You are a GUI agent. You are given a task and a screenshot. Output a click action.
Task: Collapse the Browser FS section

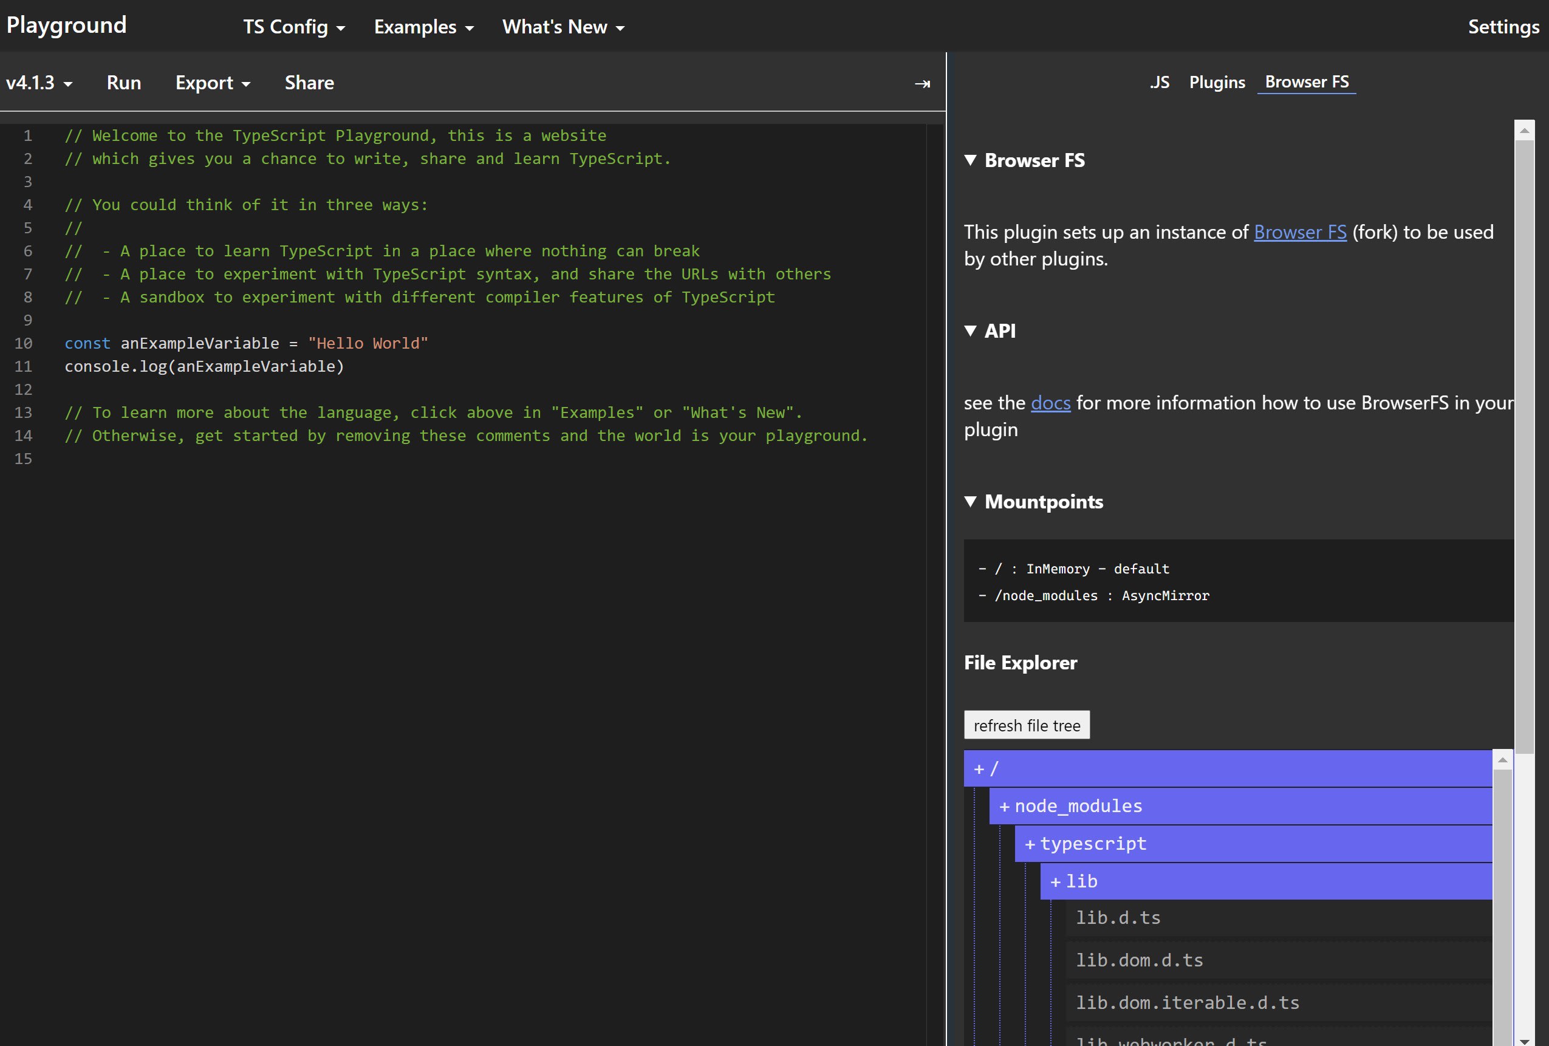tap(1025, 160)
